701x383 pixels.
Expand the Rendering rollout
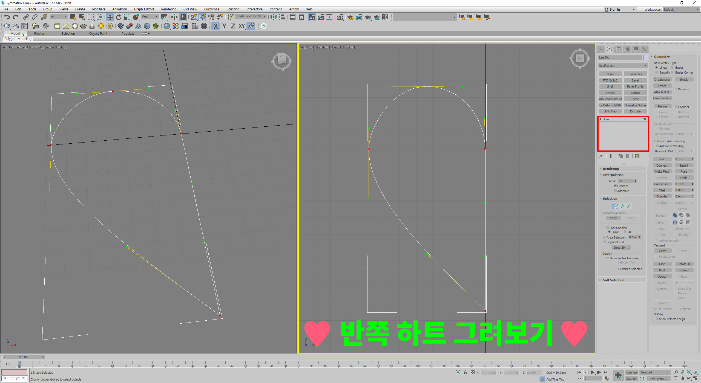point(611,169)
